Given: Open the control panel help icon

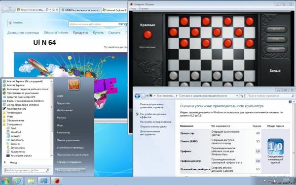Looking at the screenshot, I should (x=290, y=102).
